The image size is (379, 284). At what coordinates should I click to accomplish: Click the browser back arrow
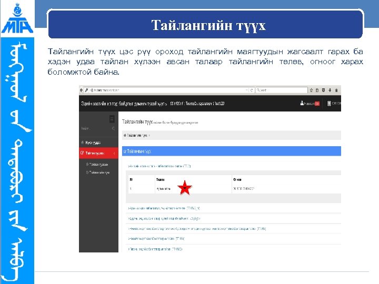(x=81, y=90)
